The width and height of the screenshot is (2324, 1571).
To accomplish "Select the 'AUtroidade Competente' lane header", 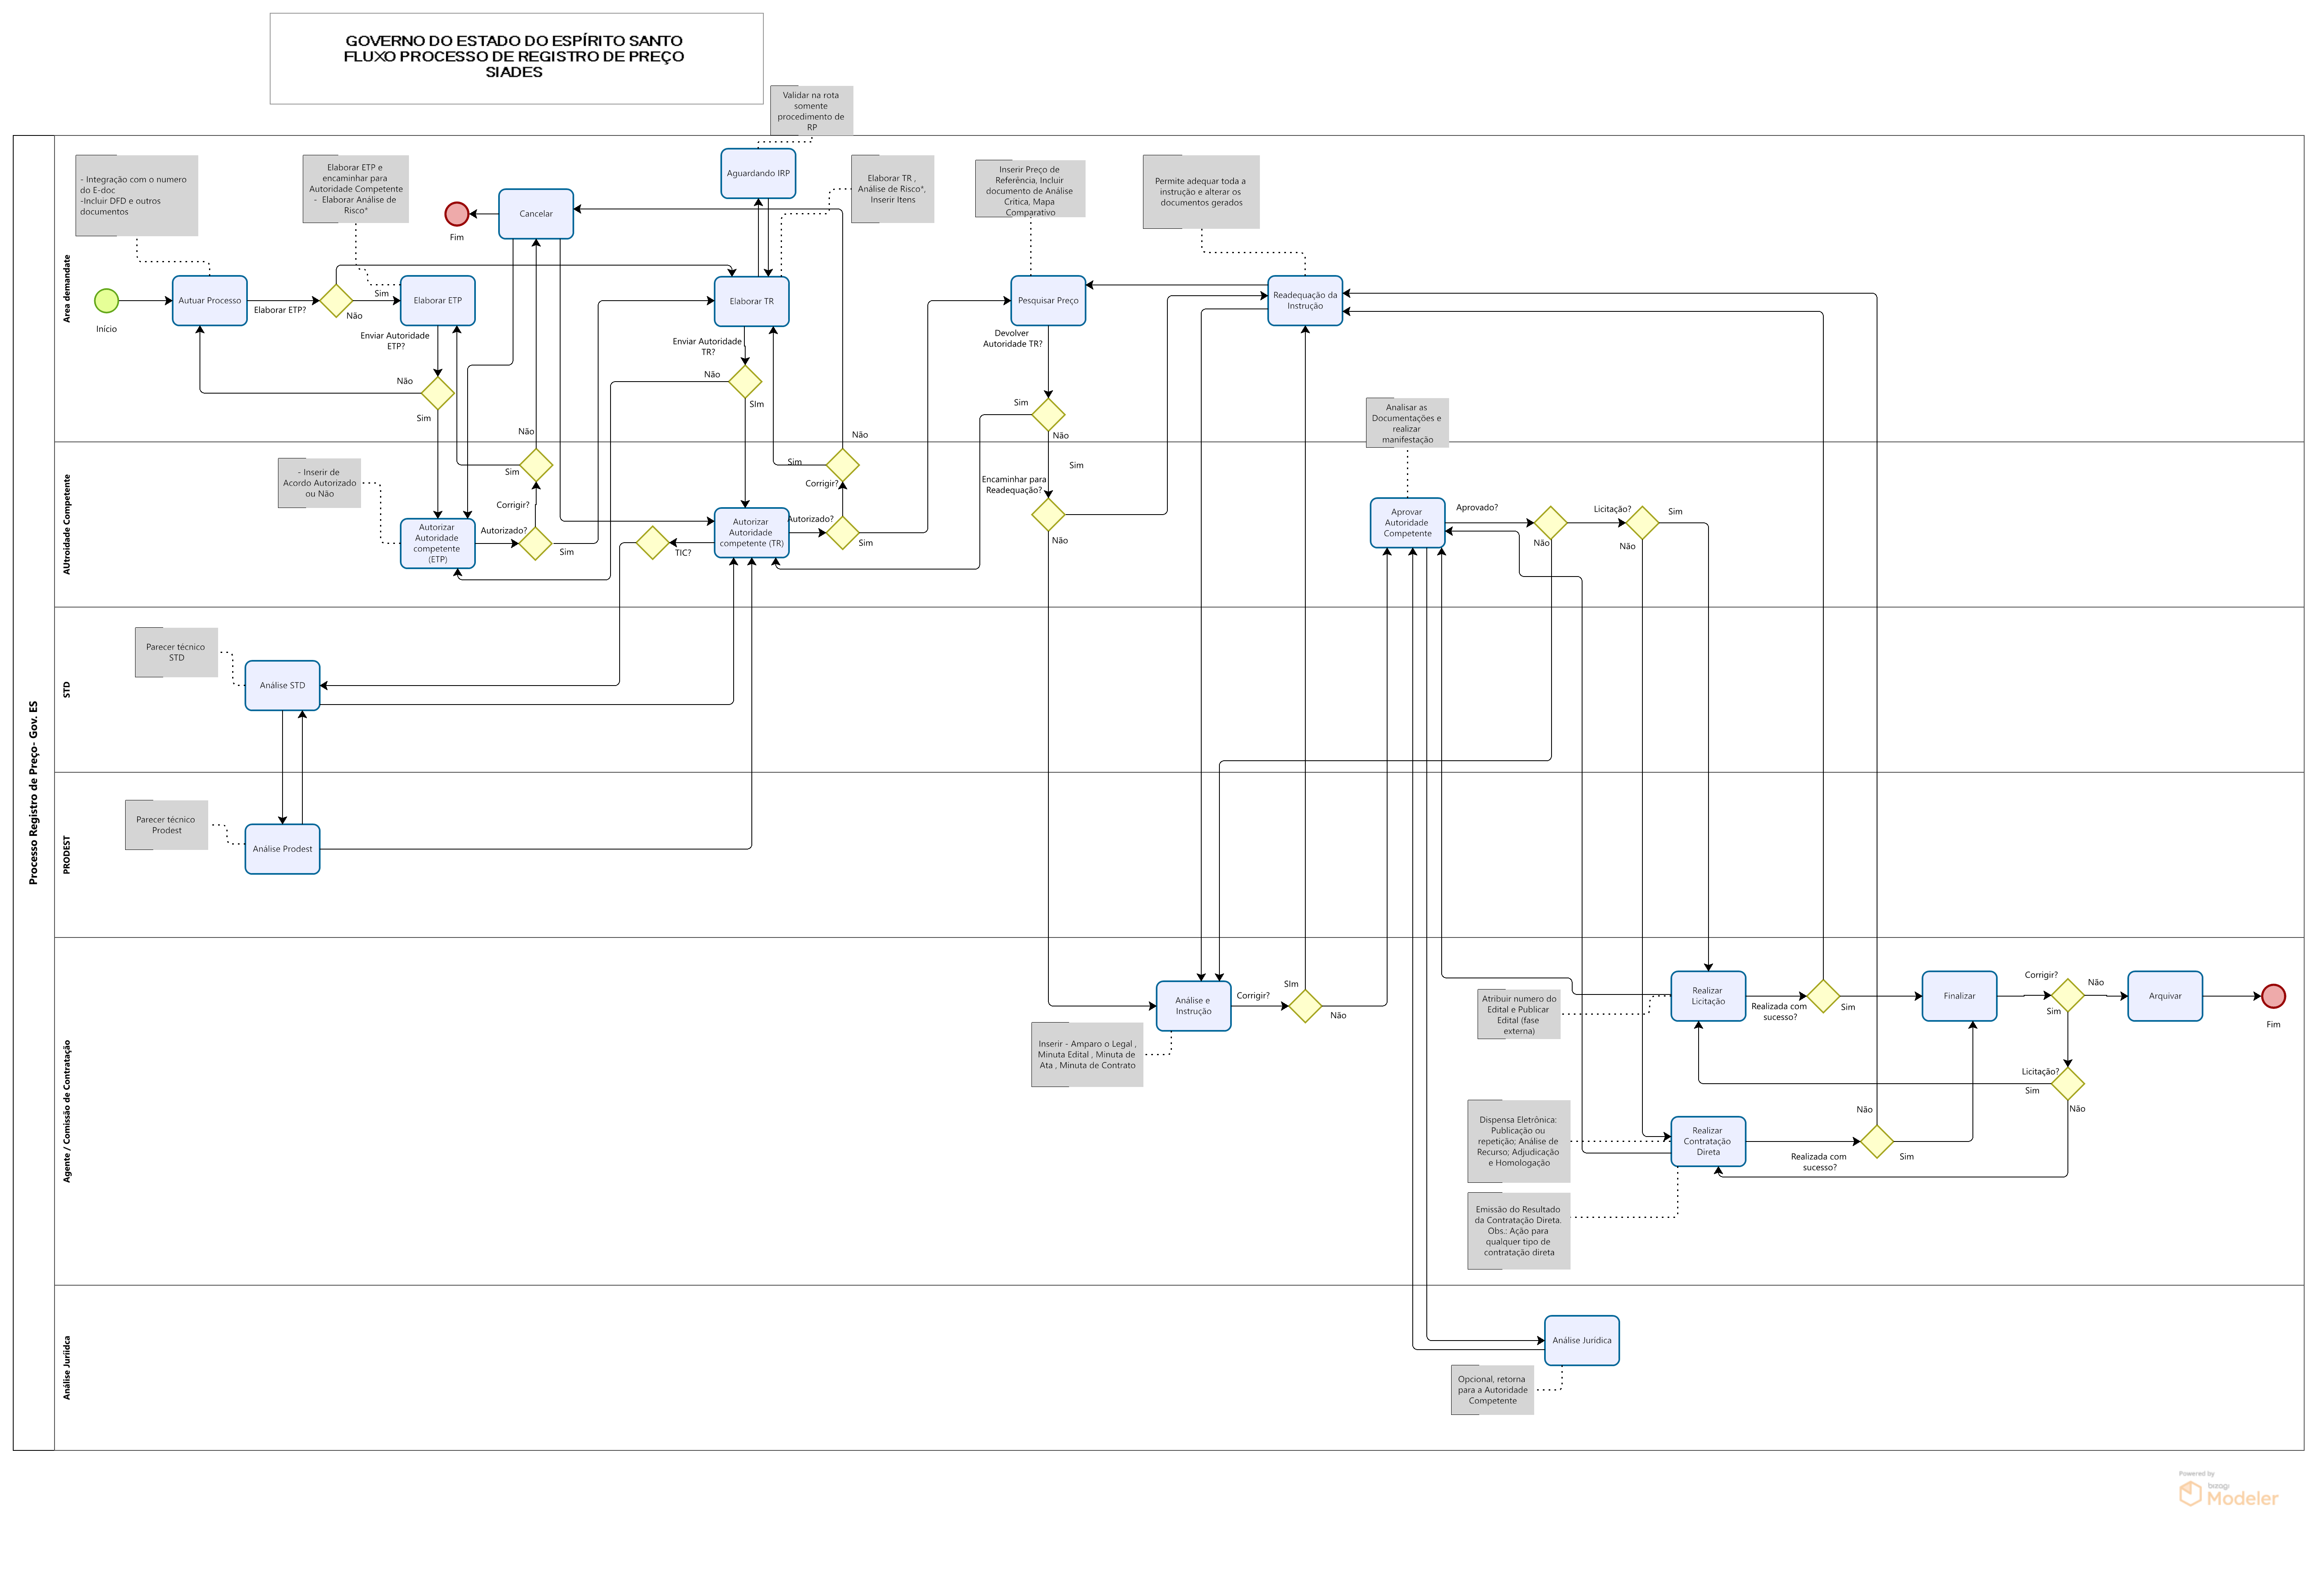I will [x=67, y=524].
